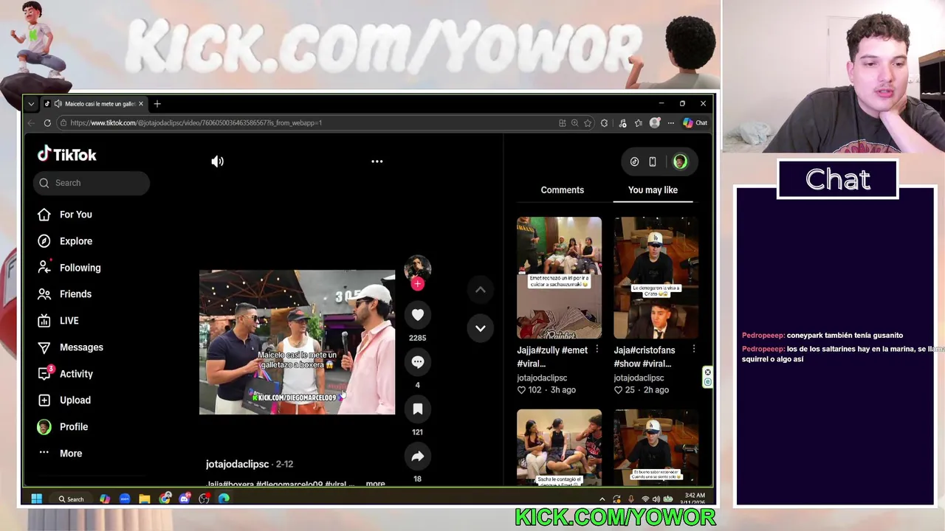The width and height of the screenshot is (945, 531).
Task: Reload the browser page
Action: (x=47, y=123)
